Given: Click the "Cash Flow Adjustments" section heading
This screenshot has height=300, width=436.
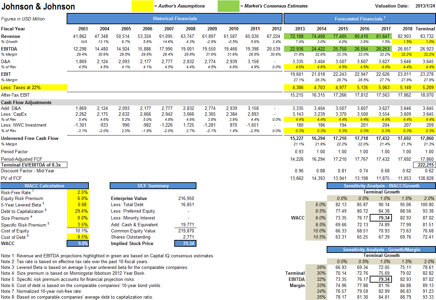Looking at the screenshot, I should (26, 102).
